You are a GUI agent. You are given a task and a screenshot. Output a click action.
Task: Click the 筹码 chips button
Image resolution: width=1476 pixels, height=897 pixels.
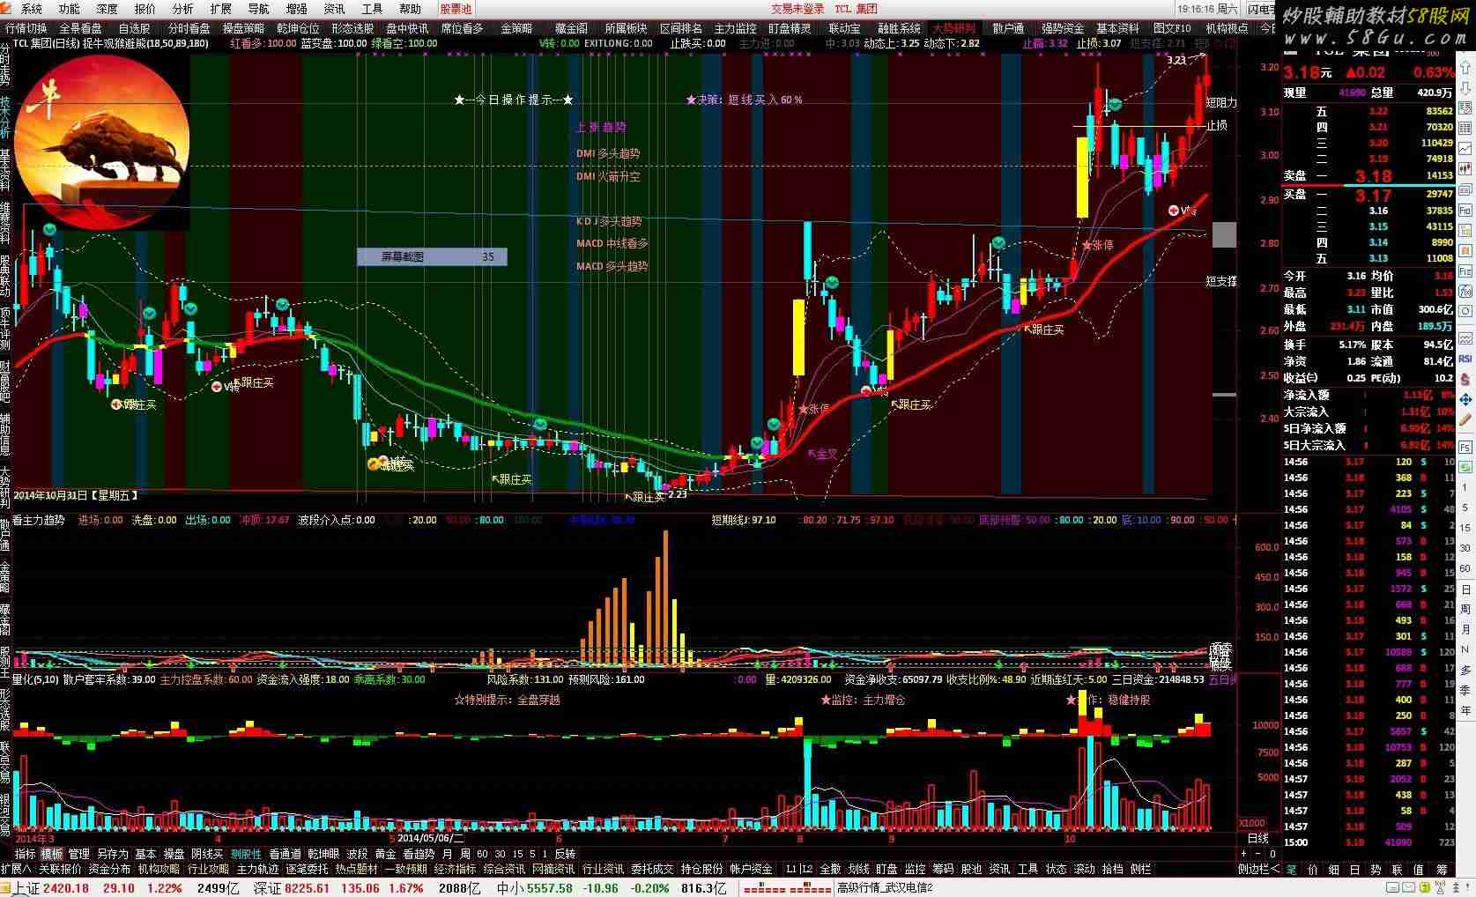pyautogui.click(x=943, y=870)
